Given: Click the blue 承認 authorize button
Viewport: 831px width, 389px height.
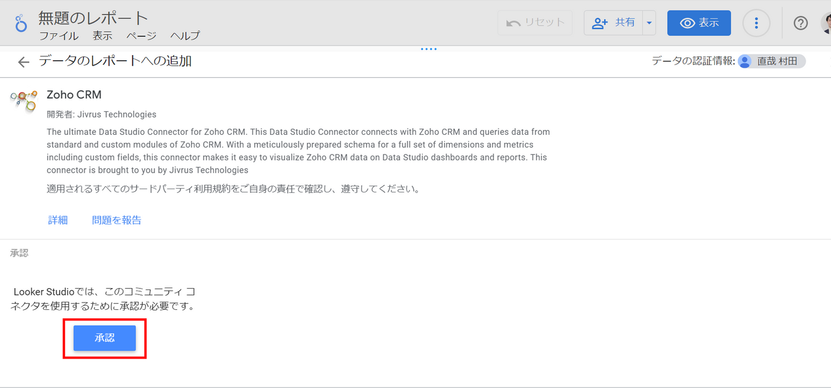Looking at the screenshot, I should pyautogui.click(x=104, y=338).
